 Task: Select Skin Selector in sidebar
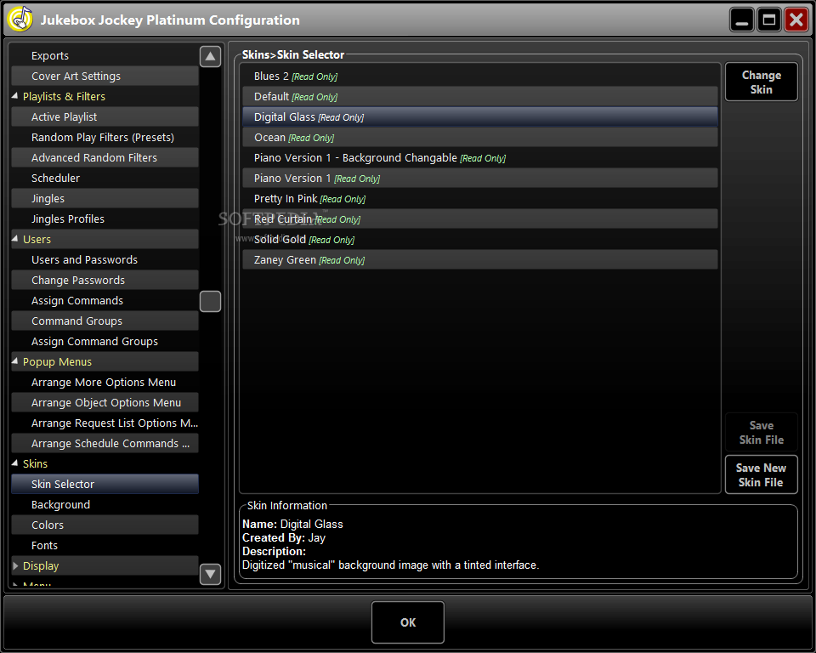tap(105, 485)
